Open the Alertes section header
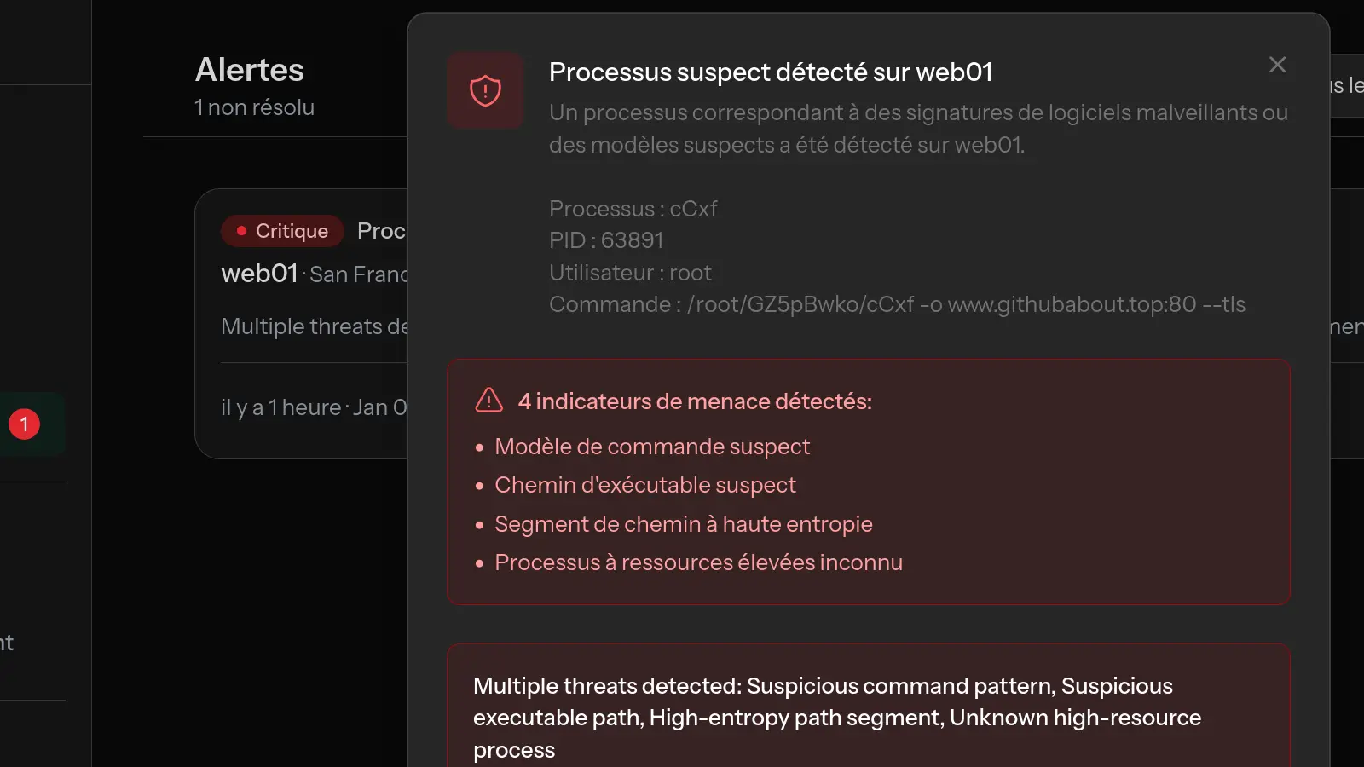Image resolution: width=1364 pixels, height=767 pixels. coord(250,70)
